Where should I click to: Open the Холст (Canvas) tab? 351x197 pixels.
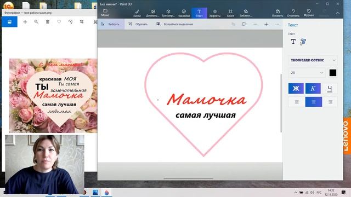coord(230,13)
